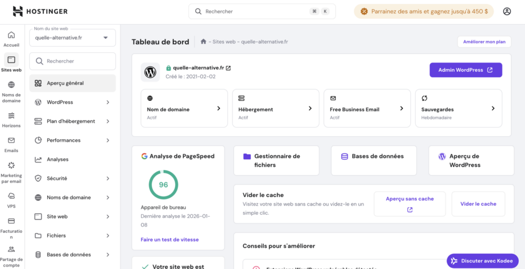Image resolution: width=525 pixels, height=269 pixels.
Task: Open Facturation card icon
Action: pos(11,221)
